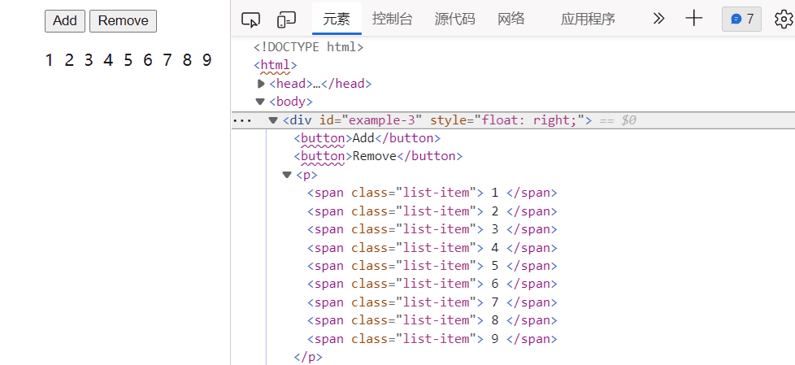
Task: Click number 3 in the page list
Action: point(89,60)
